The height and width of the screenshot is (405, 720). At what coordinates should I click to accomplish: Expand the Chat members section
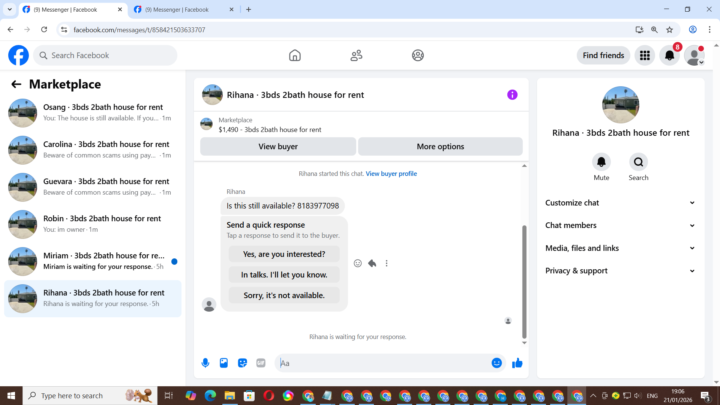click(620, 225)
